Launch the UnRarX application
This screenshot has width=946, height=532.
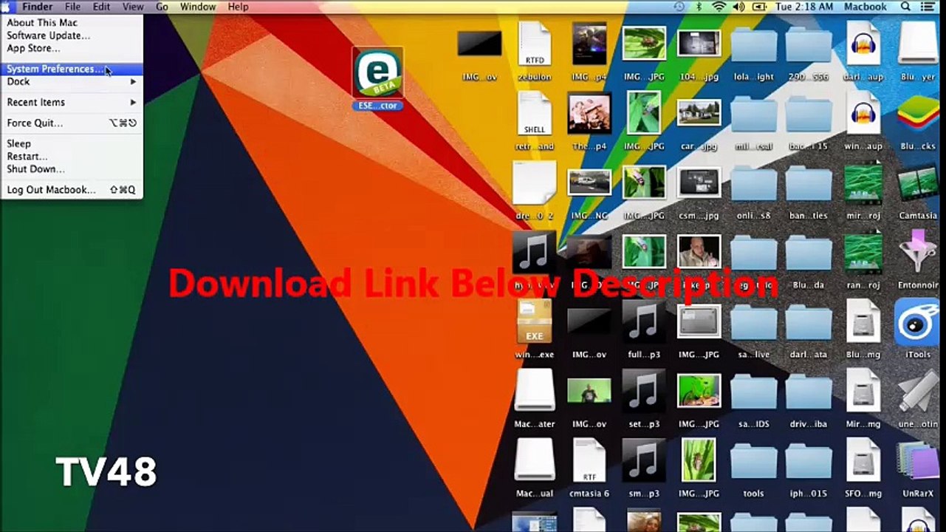click(x=918, y=461)
